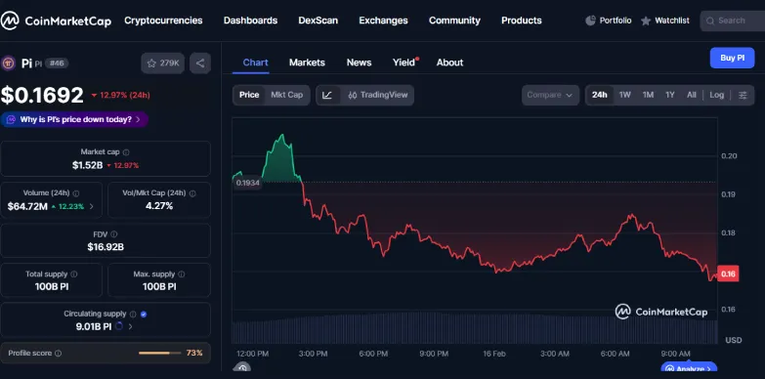Switch to the Markets tab
Viewport: 765px width, 379px height.
pos(307,63)
